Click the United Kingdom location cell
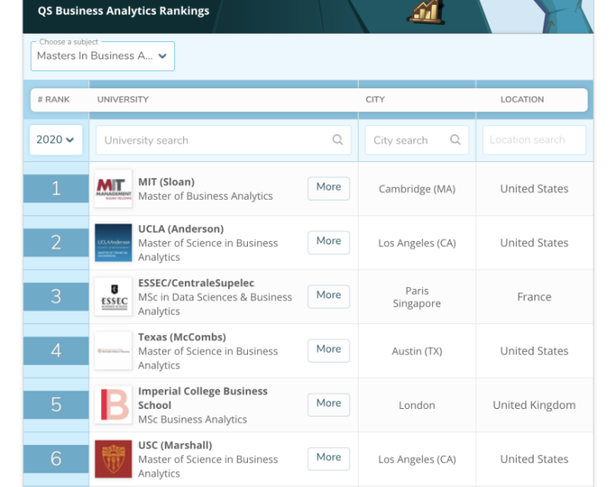616x487 pixels. (x=534, y=405)
